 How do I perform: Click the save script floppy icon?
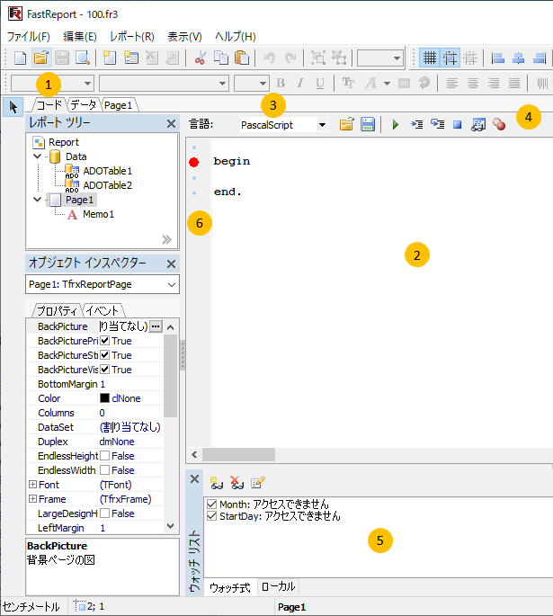[367, 125]
